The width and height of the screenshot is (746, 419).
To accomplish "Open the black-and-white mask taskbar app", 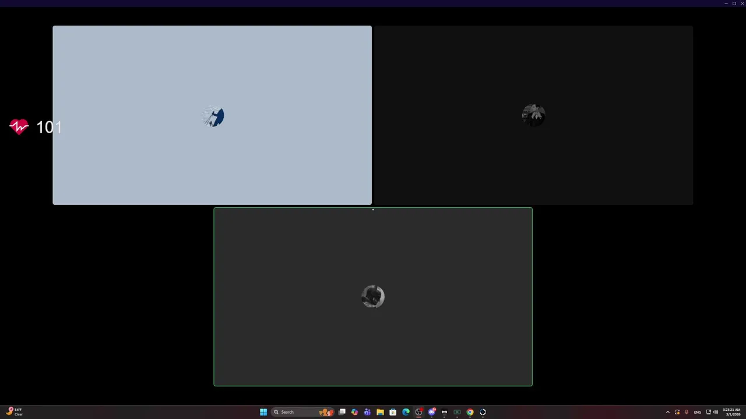I will point(444,412).
